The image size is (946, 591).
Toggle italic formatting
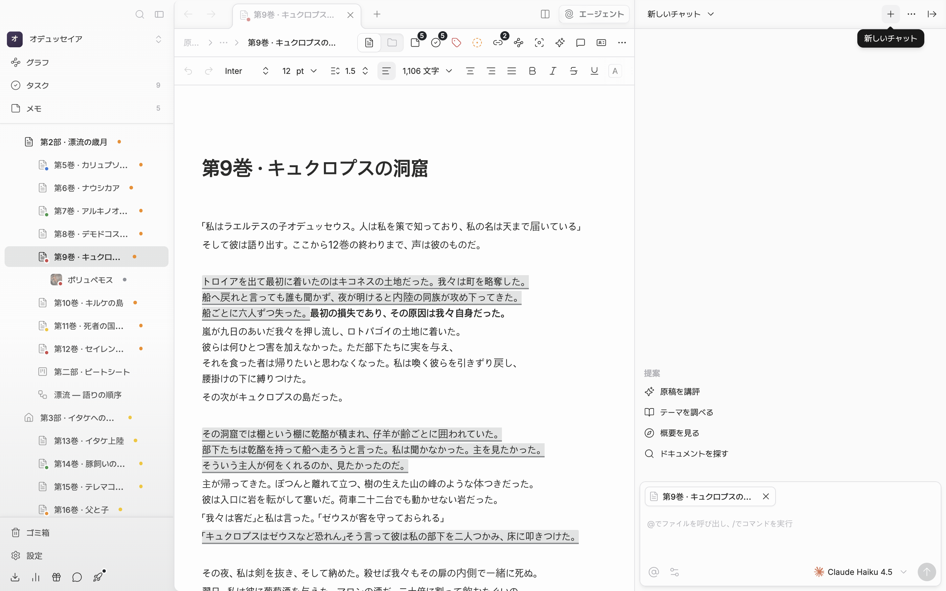(553, 71)
